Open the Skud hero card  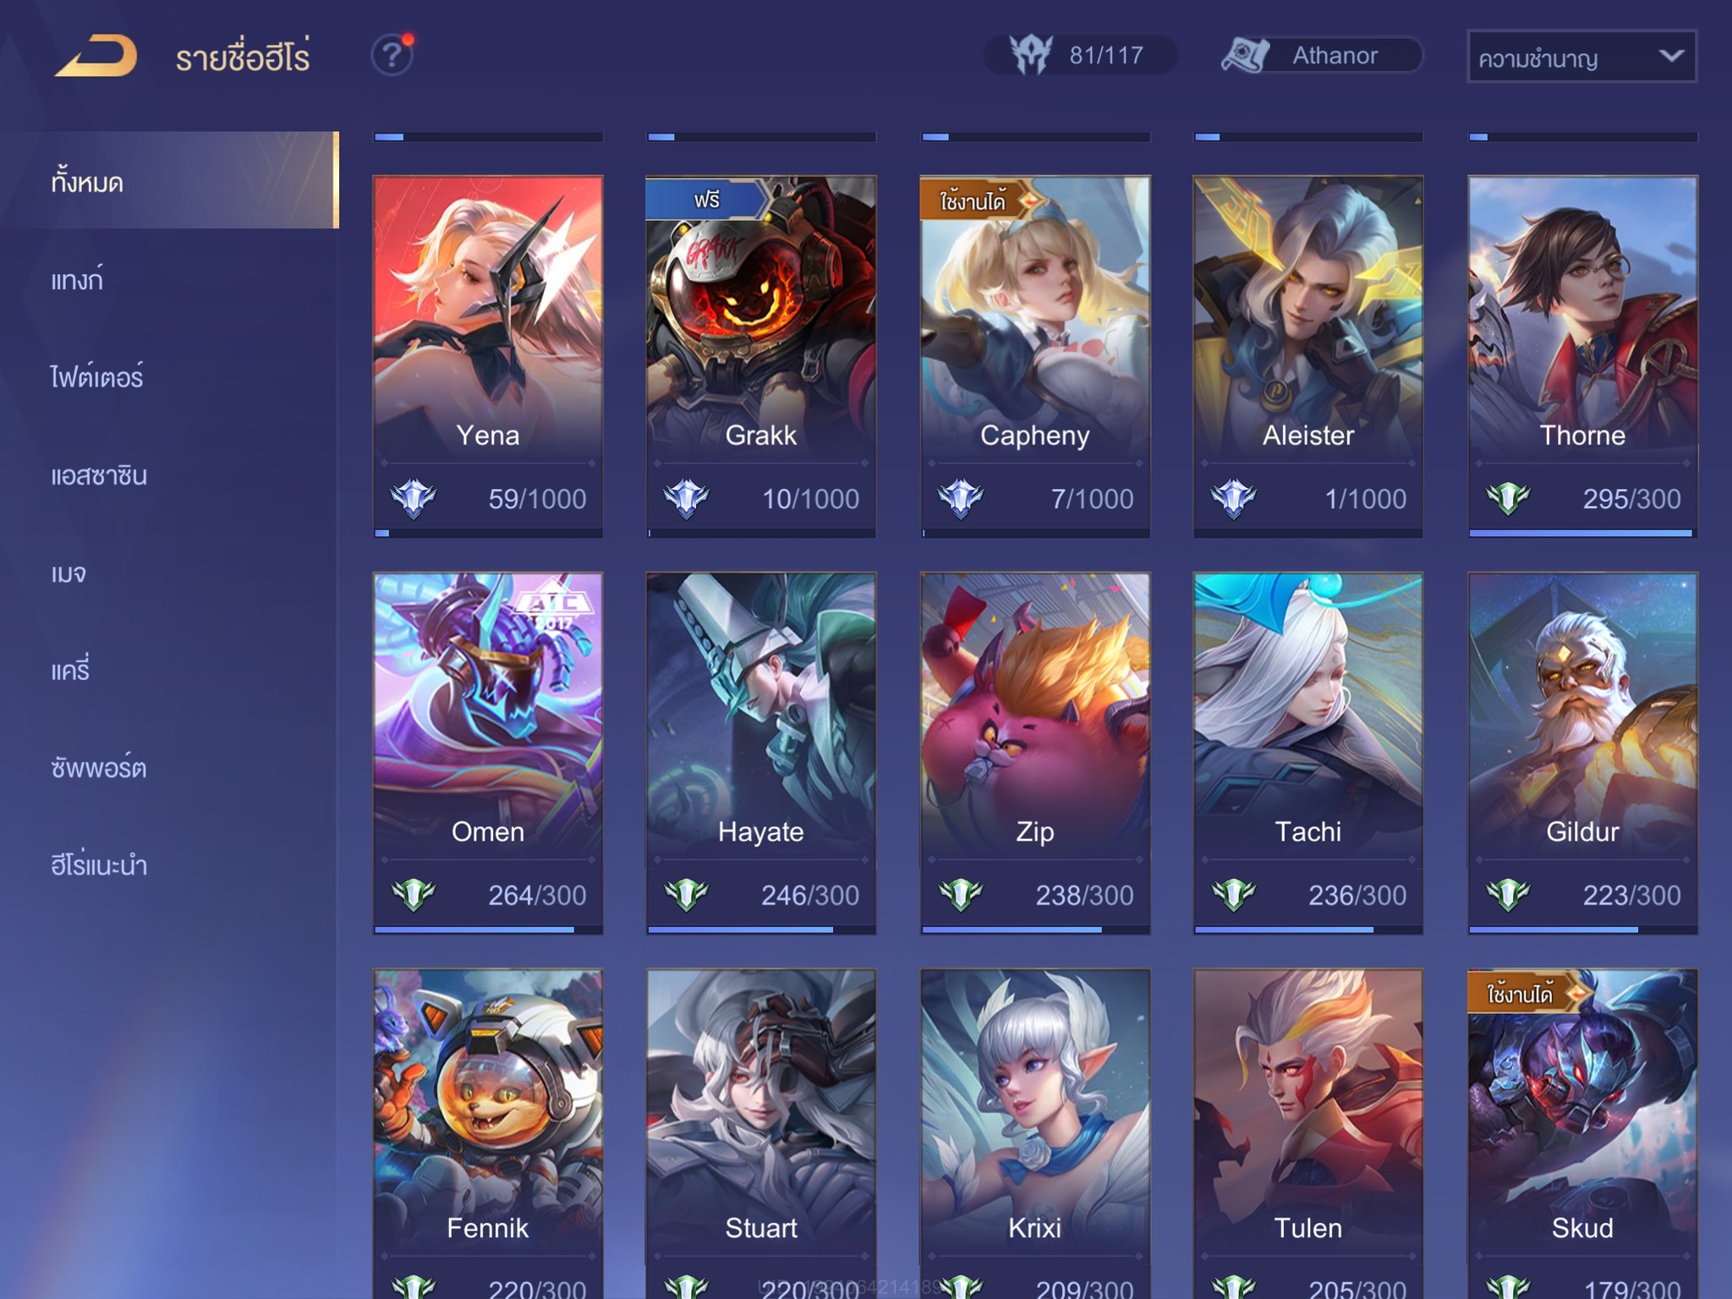[x=1582, y=1133]
